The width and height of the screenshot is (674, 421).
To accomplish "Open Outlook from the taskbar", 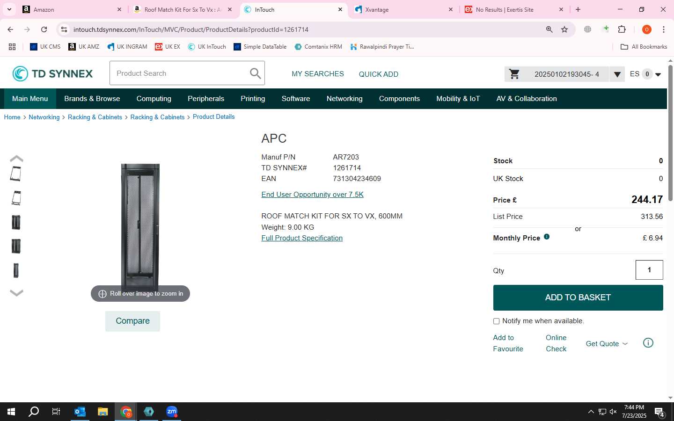I will coord(80,412).
